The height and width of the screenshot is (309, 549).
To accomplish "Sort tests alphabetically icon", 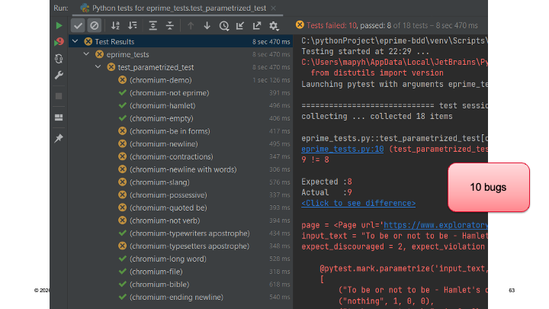I will (x=115, y=26).
